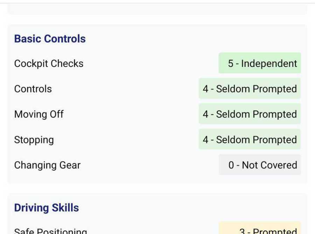This screenshot has width=315, height=234.
Task: Select the '5 - Independent' rating badge
Action: [x=260, y=63]
